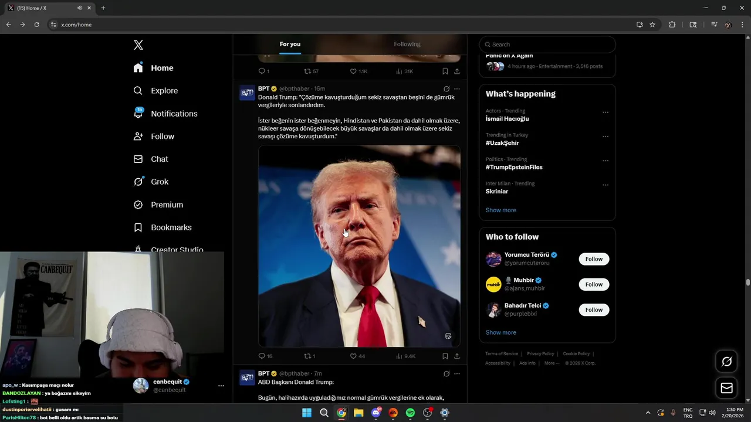
Task: Bookmark the BPT Trump photo post
Action: click(445, 356)
